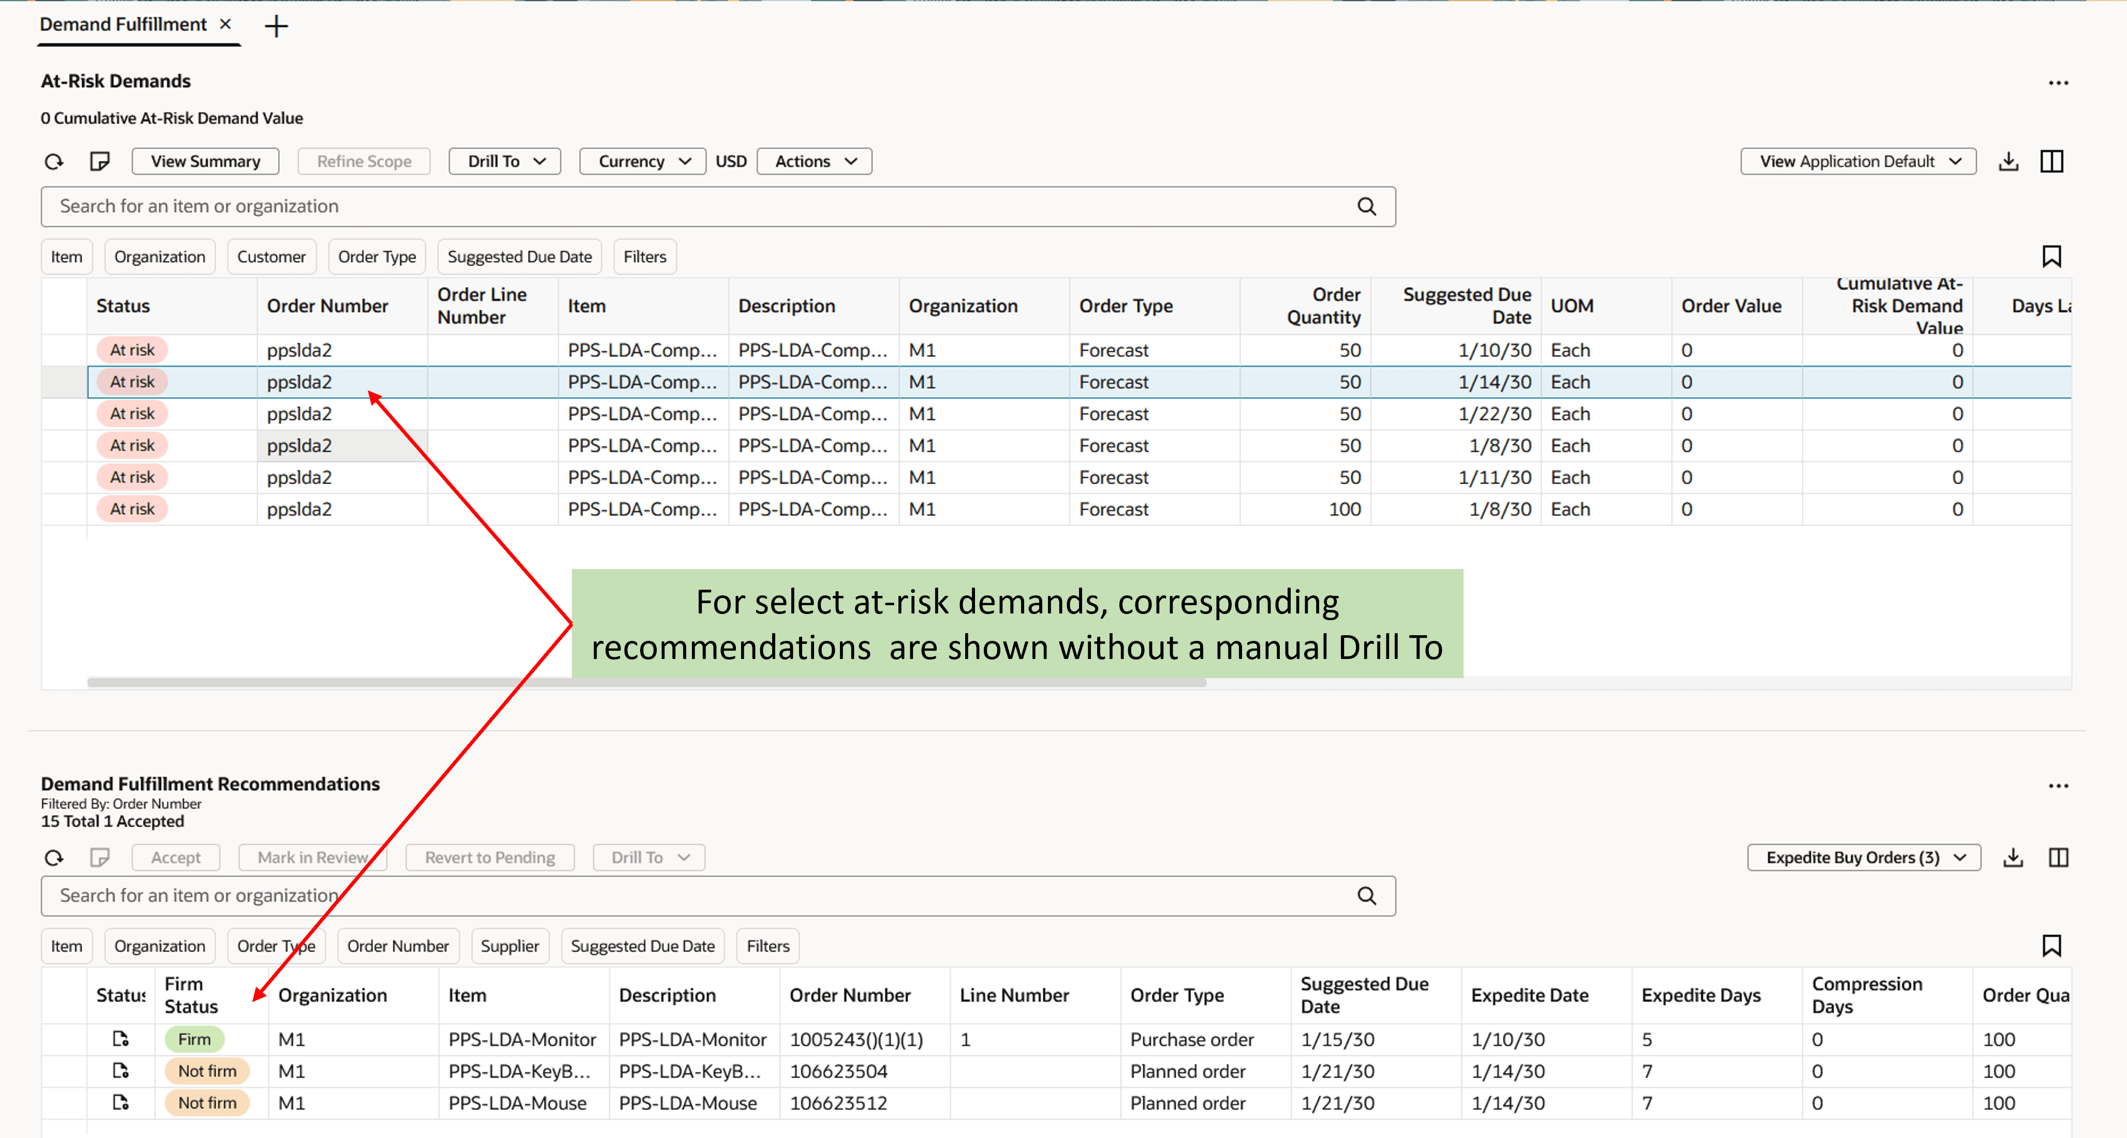Image resolution: width=2127 pixels, height=1138 pixels.
Task: Open the status document icon on PPS-LDA-Monitor row
Action: 121,1039
